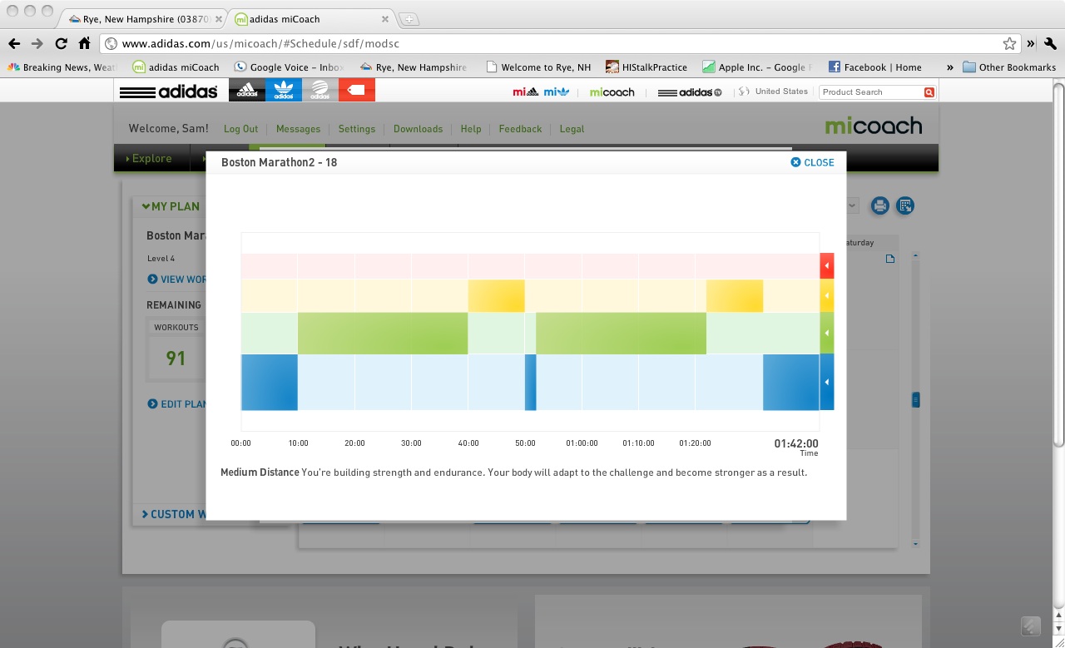1065x648 pixels.
Task: Show more bookmarks overflow chevron
Action: click(949, 67)
